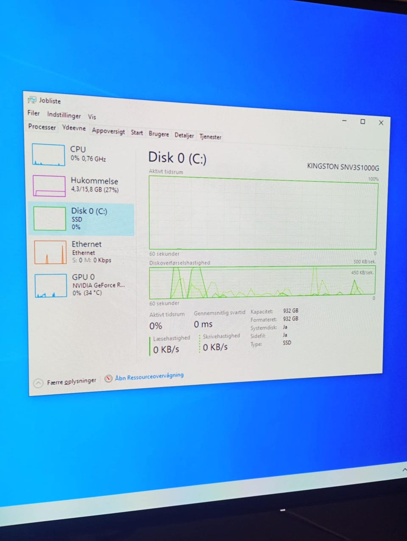Screen dimensions: 407x541
Task: Select the GPU 0 entry label
Action: 83,277
